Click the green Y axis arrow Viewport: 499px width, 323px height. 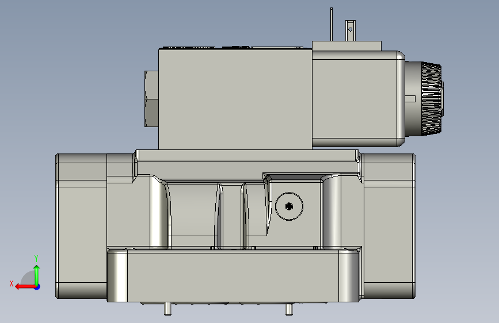click(37, 275)
